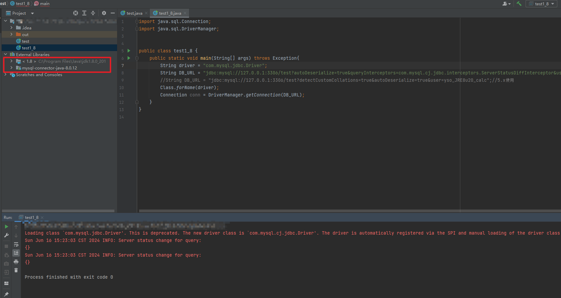Select the test1_8 tab in Run panel
Viewport: 561px width, 298px height.
[x=31, y=217]
